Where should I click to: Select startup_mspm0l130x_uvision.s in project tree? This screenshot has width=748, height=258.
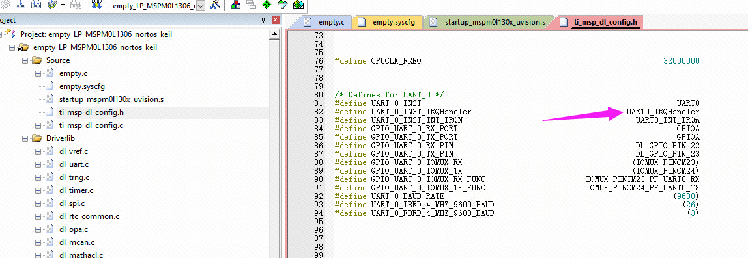pyautogui.click(x=111, y=99)
